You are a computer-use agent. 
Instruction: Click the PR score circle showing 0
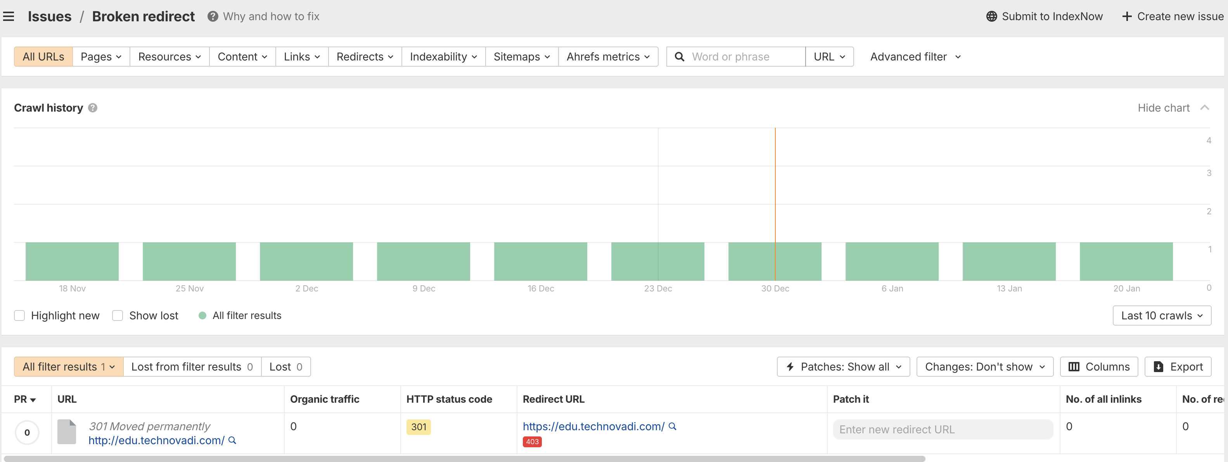(27, 433)
